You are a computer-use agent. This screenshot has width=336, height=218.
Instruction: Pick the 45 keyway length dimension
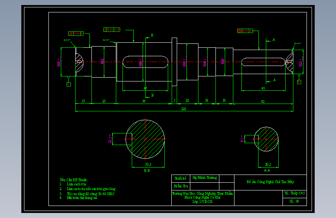[263, 88]
